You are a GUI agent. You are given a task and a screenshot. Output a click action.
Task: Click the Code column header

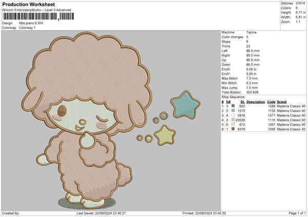click(x=272, y=101)
